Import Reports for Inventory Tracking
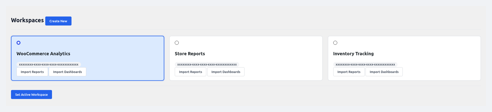492x112 pixels. click(x=349, y=72)
